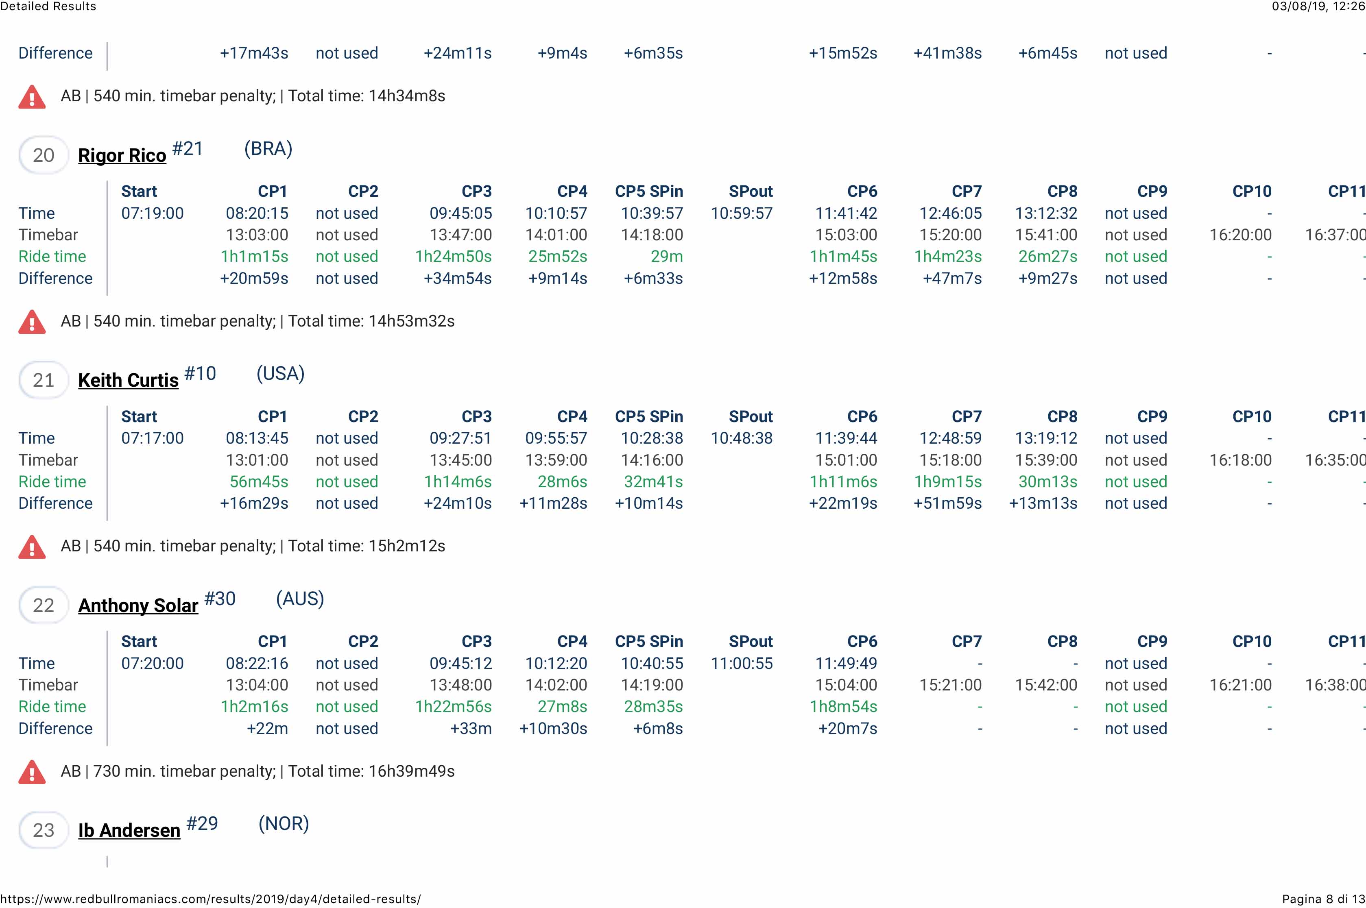
Task: Click warning triangle beside total time 14h53m32s
Action: [32, 322]
